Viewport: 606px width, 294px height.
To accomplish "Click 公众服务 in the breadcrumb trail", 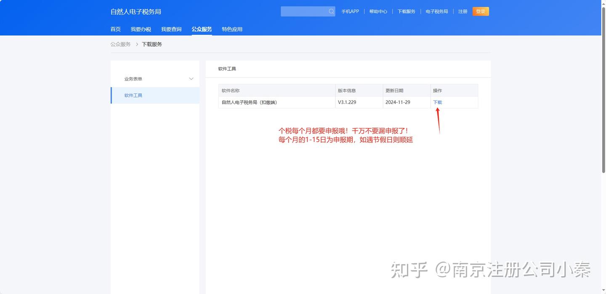I will (120, 44).
